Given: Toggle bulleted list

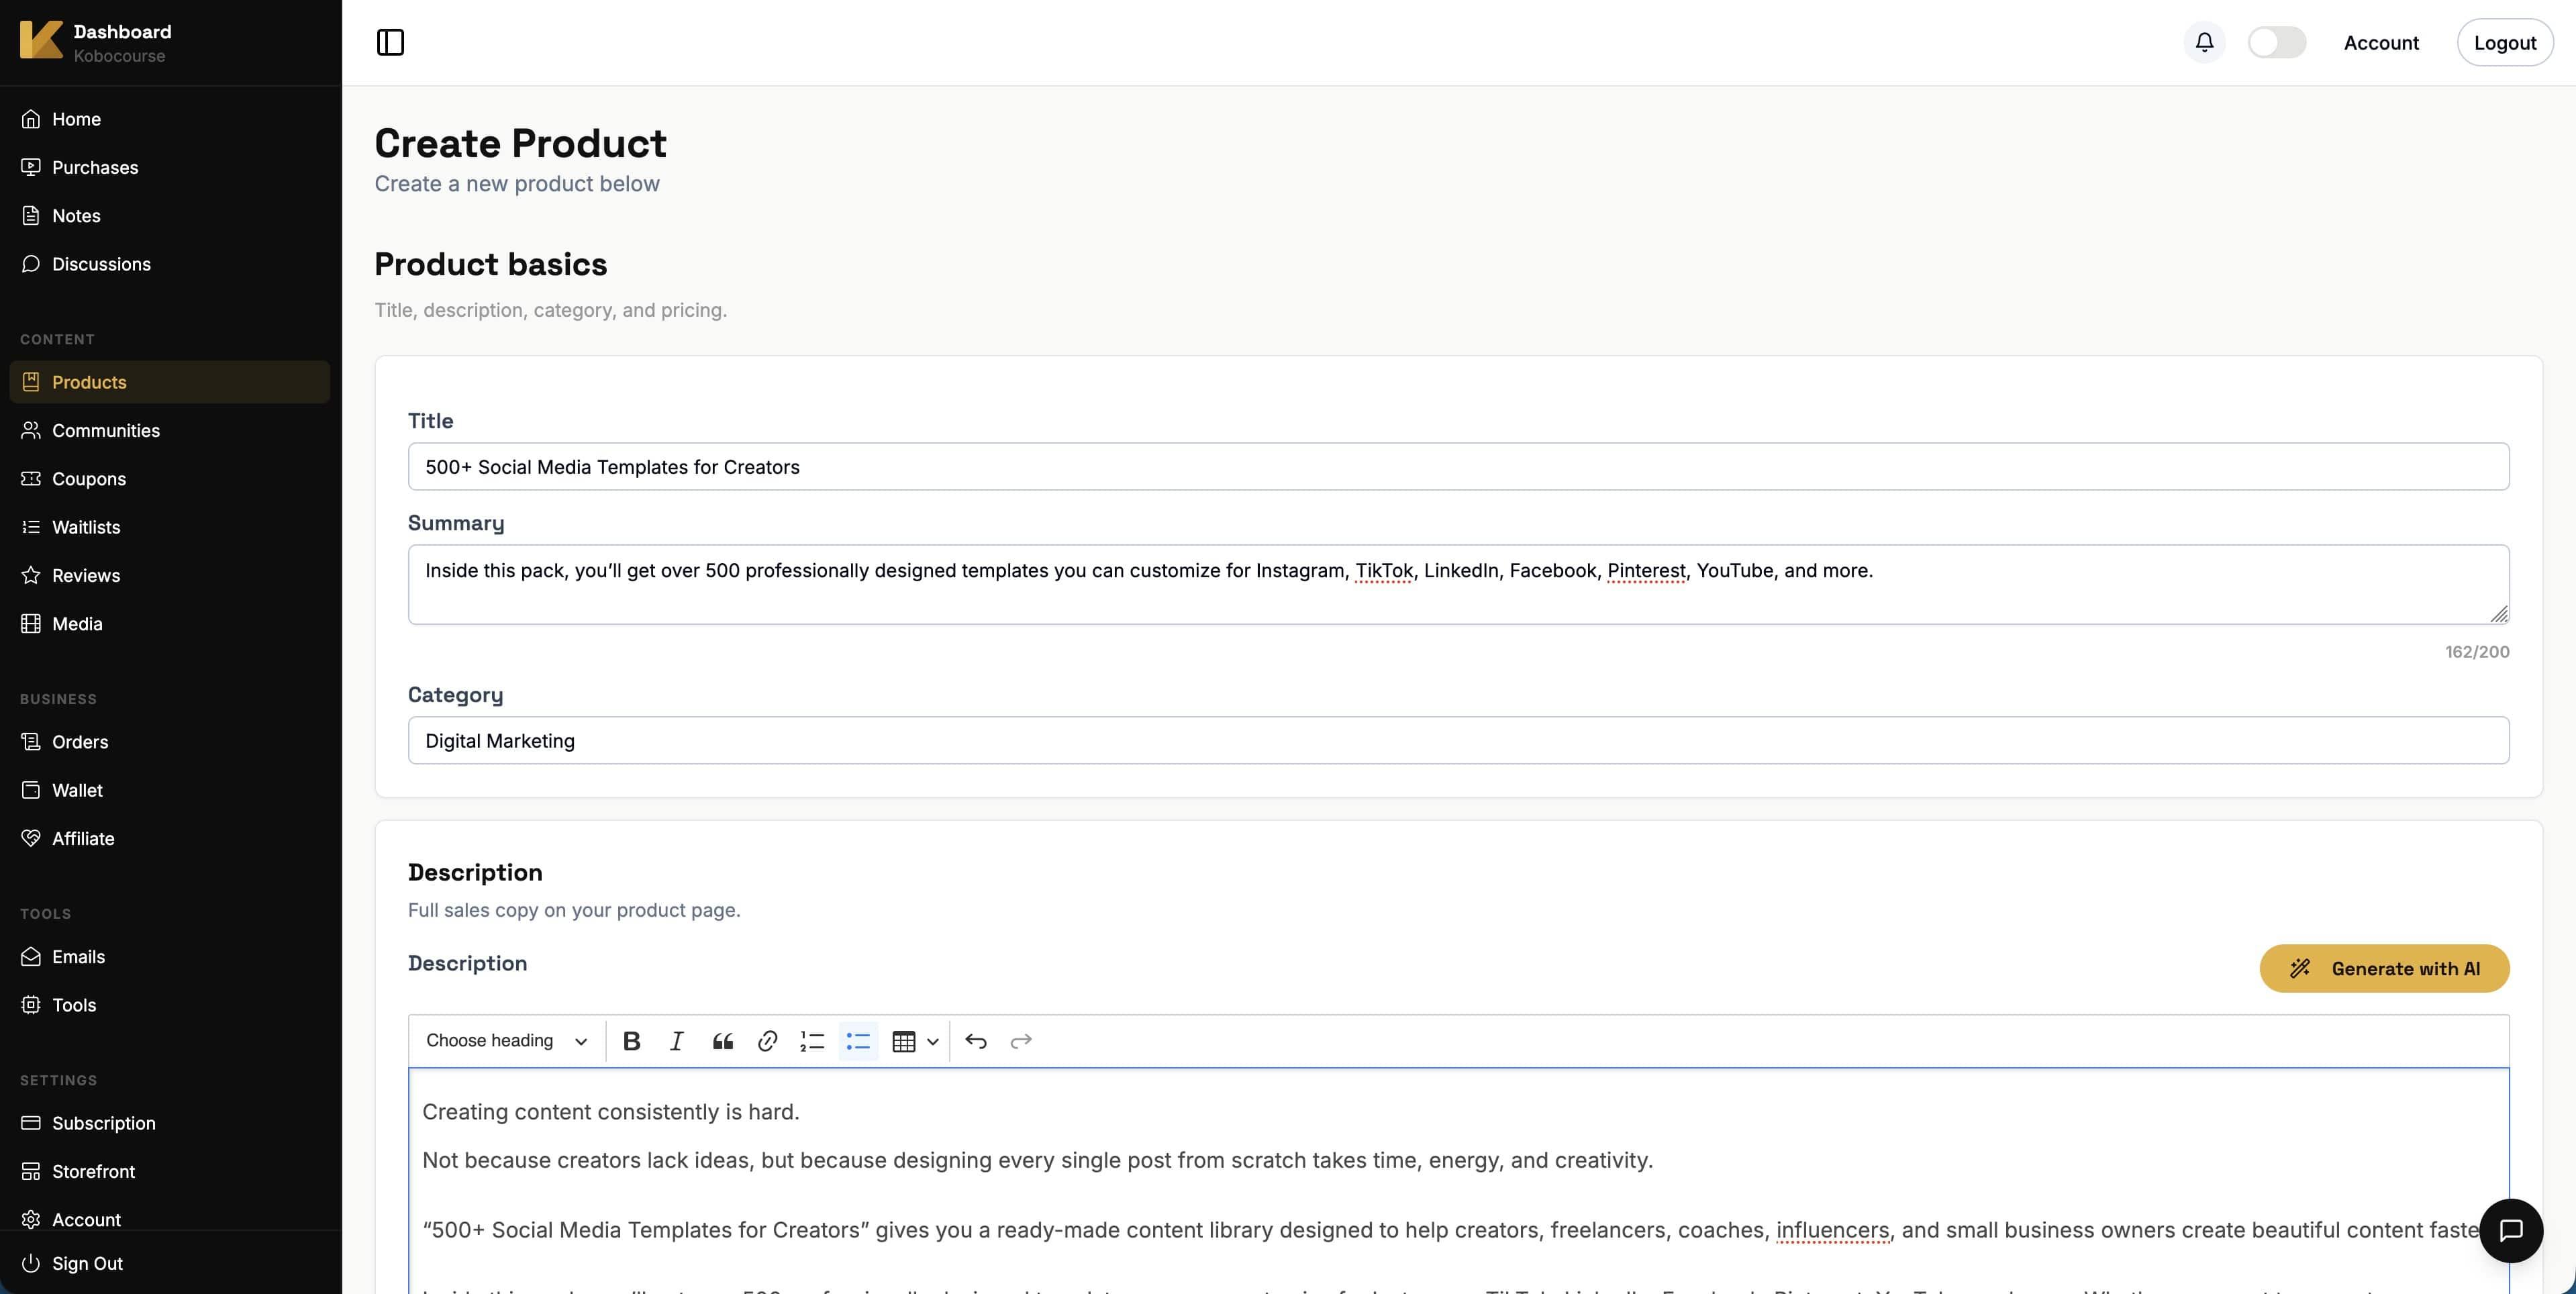Looking at the screenshot, I should coord(858,1041).
